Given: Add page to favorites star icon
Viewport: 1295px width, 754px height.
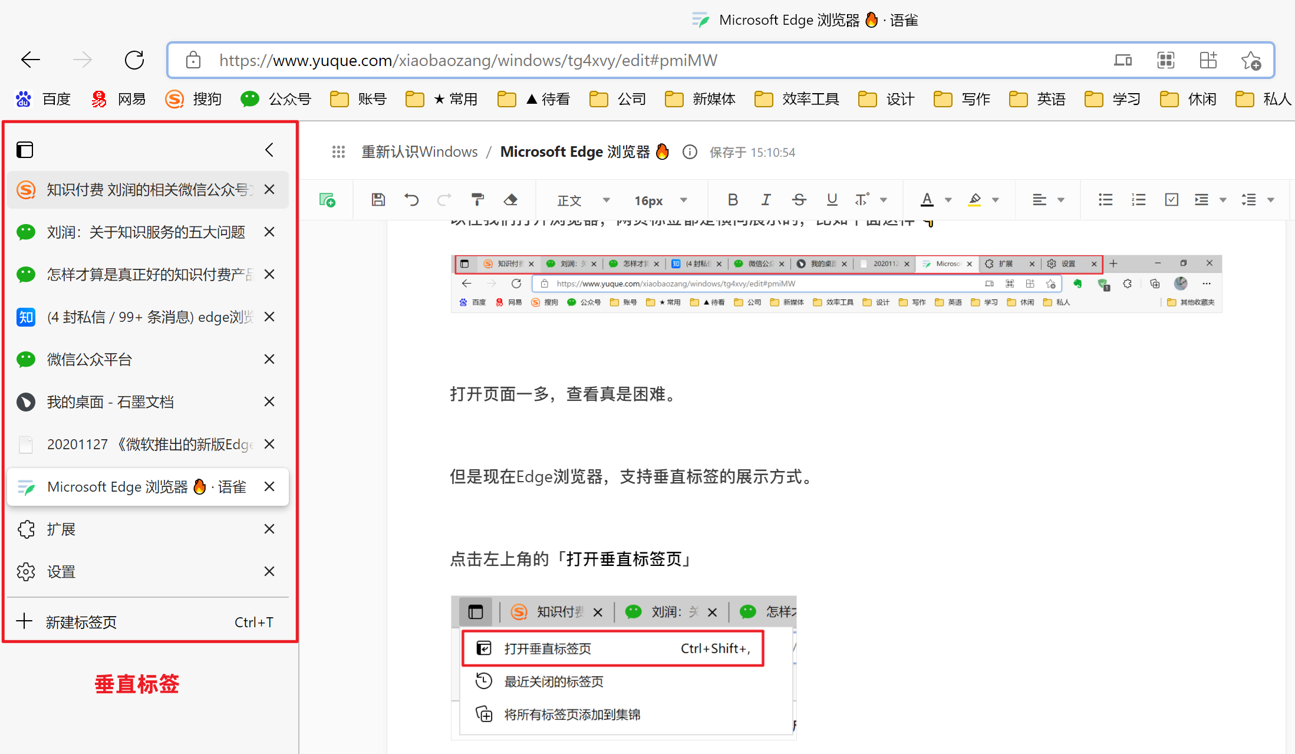Looking at the screenshot, I should [1251, 60].
